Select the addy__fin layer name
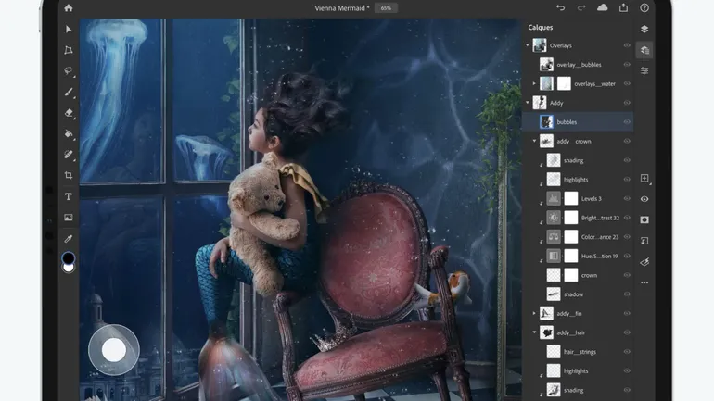 569,314
